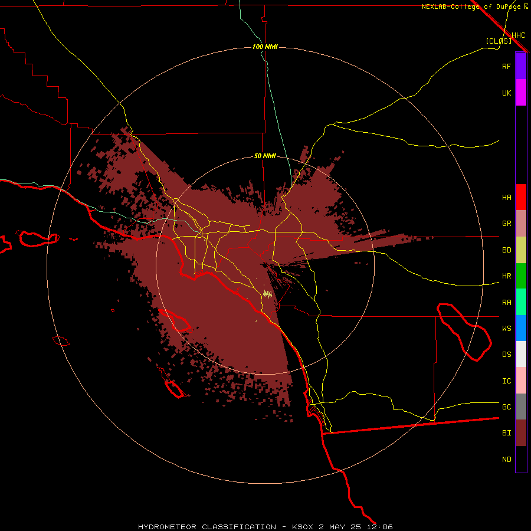Image resolution: width=531 pixels, height=531 pixels.
Task: Click the HA legend label
Action: (506, 198)
